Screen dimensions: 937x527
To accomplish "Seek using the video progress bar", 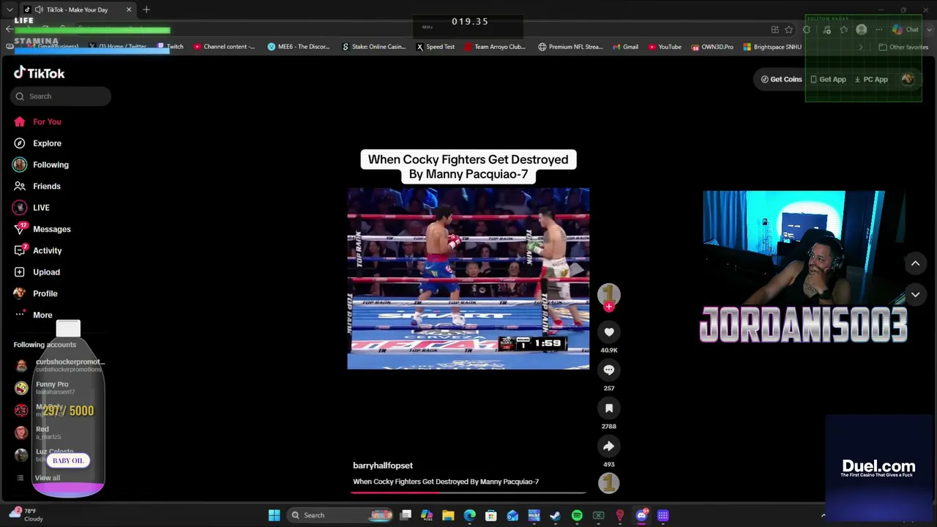I will pyautogui.click(x=468, y=493).
